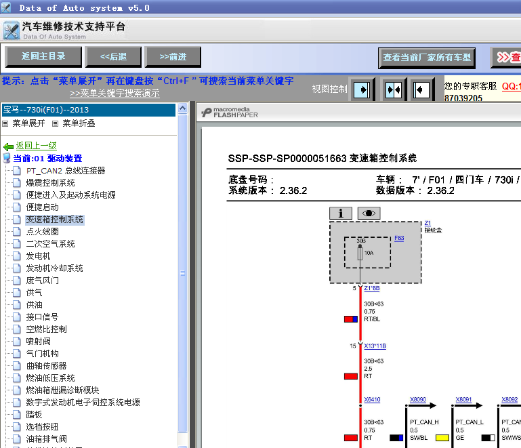This screenshot has height=448, width=521.
Task: Click the 返回上一级 link
Action: (x=36, y=146)
